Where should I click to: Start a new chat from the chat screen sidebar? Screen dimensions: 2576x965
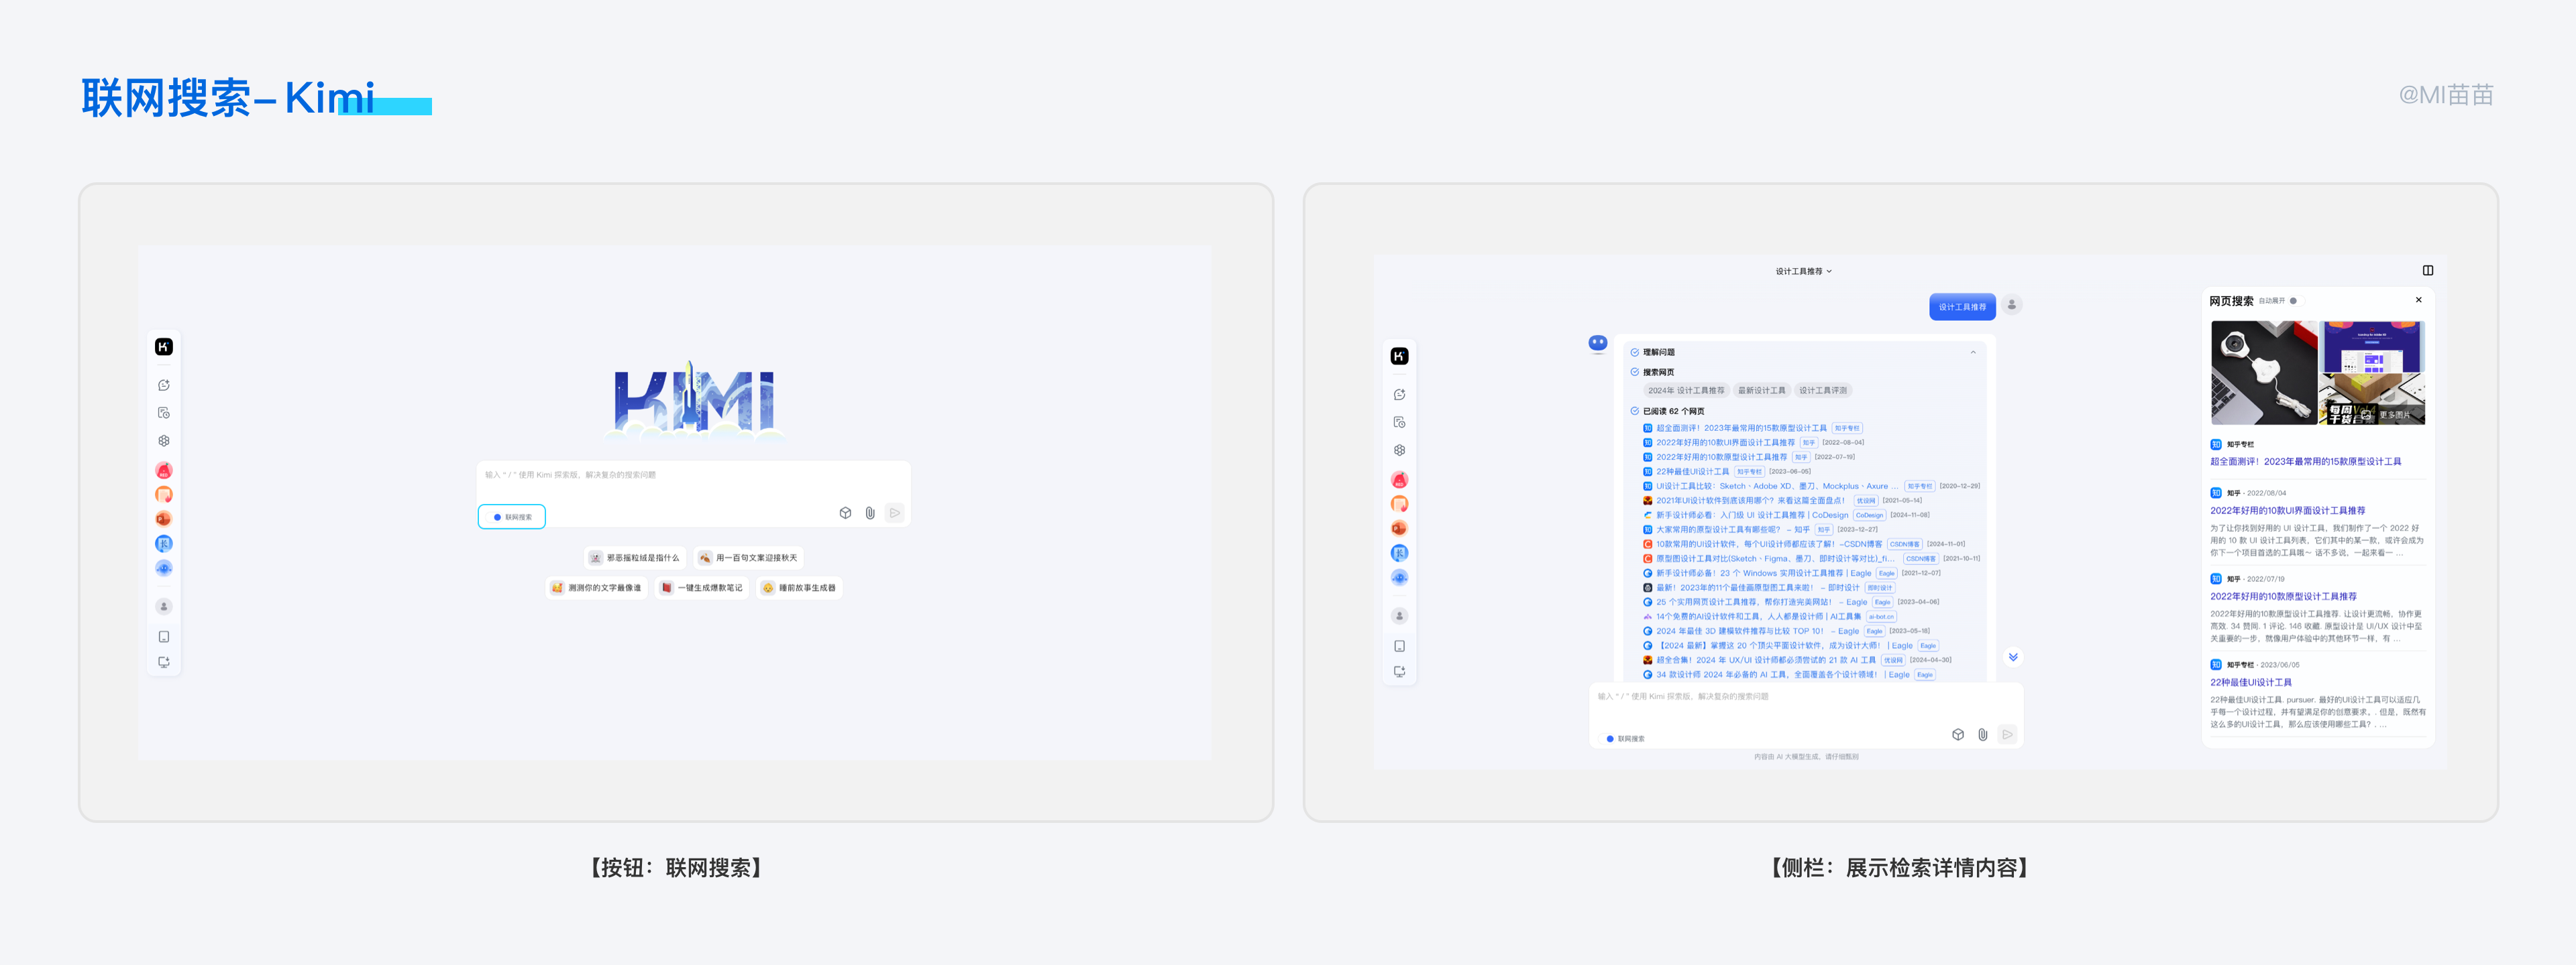click(x=1399, y=395)
